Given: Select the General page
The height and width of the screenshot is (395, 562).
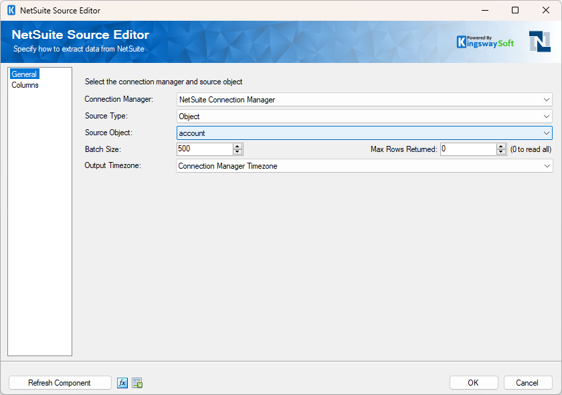Looking at the screenshot, I should point(24,74).
